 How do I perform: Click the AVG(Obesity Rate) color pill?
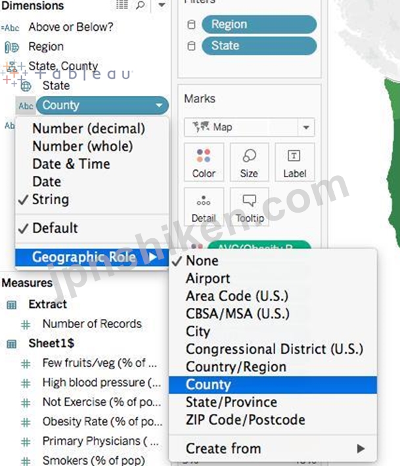[x=259, y=245]
